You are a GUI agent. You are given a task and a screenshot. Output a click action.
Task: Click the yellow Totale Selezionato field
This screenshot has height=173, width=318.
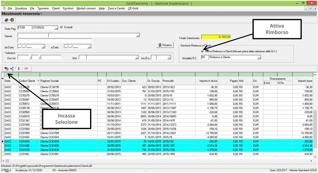click(216, 37)
